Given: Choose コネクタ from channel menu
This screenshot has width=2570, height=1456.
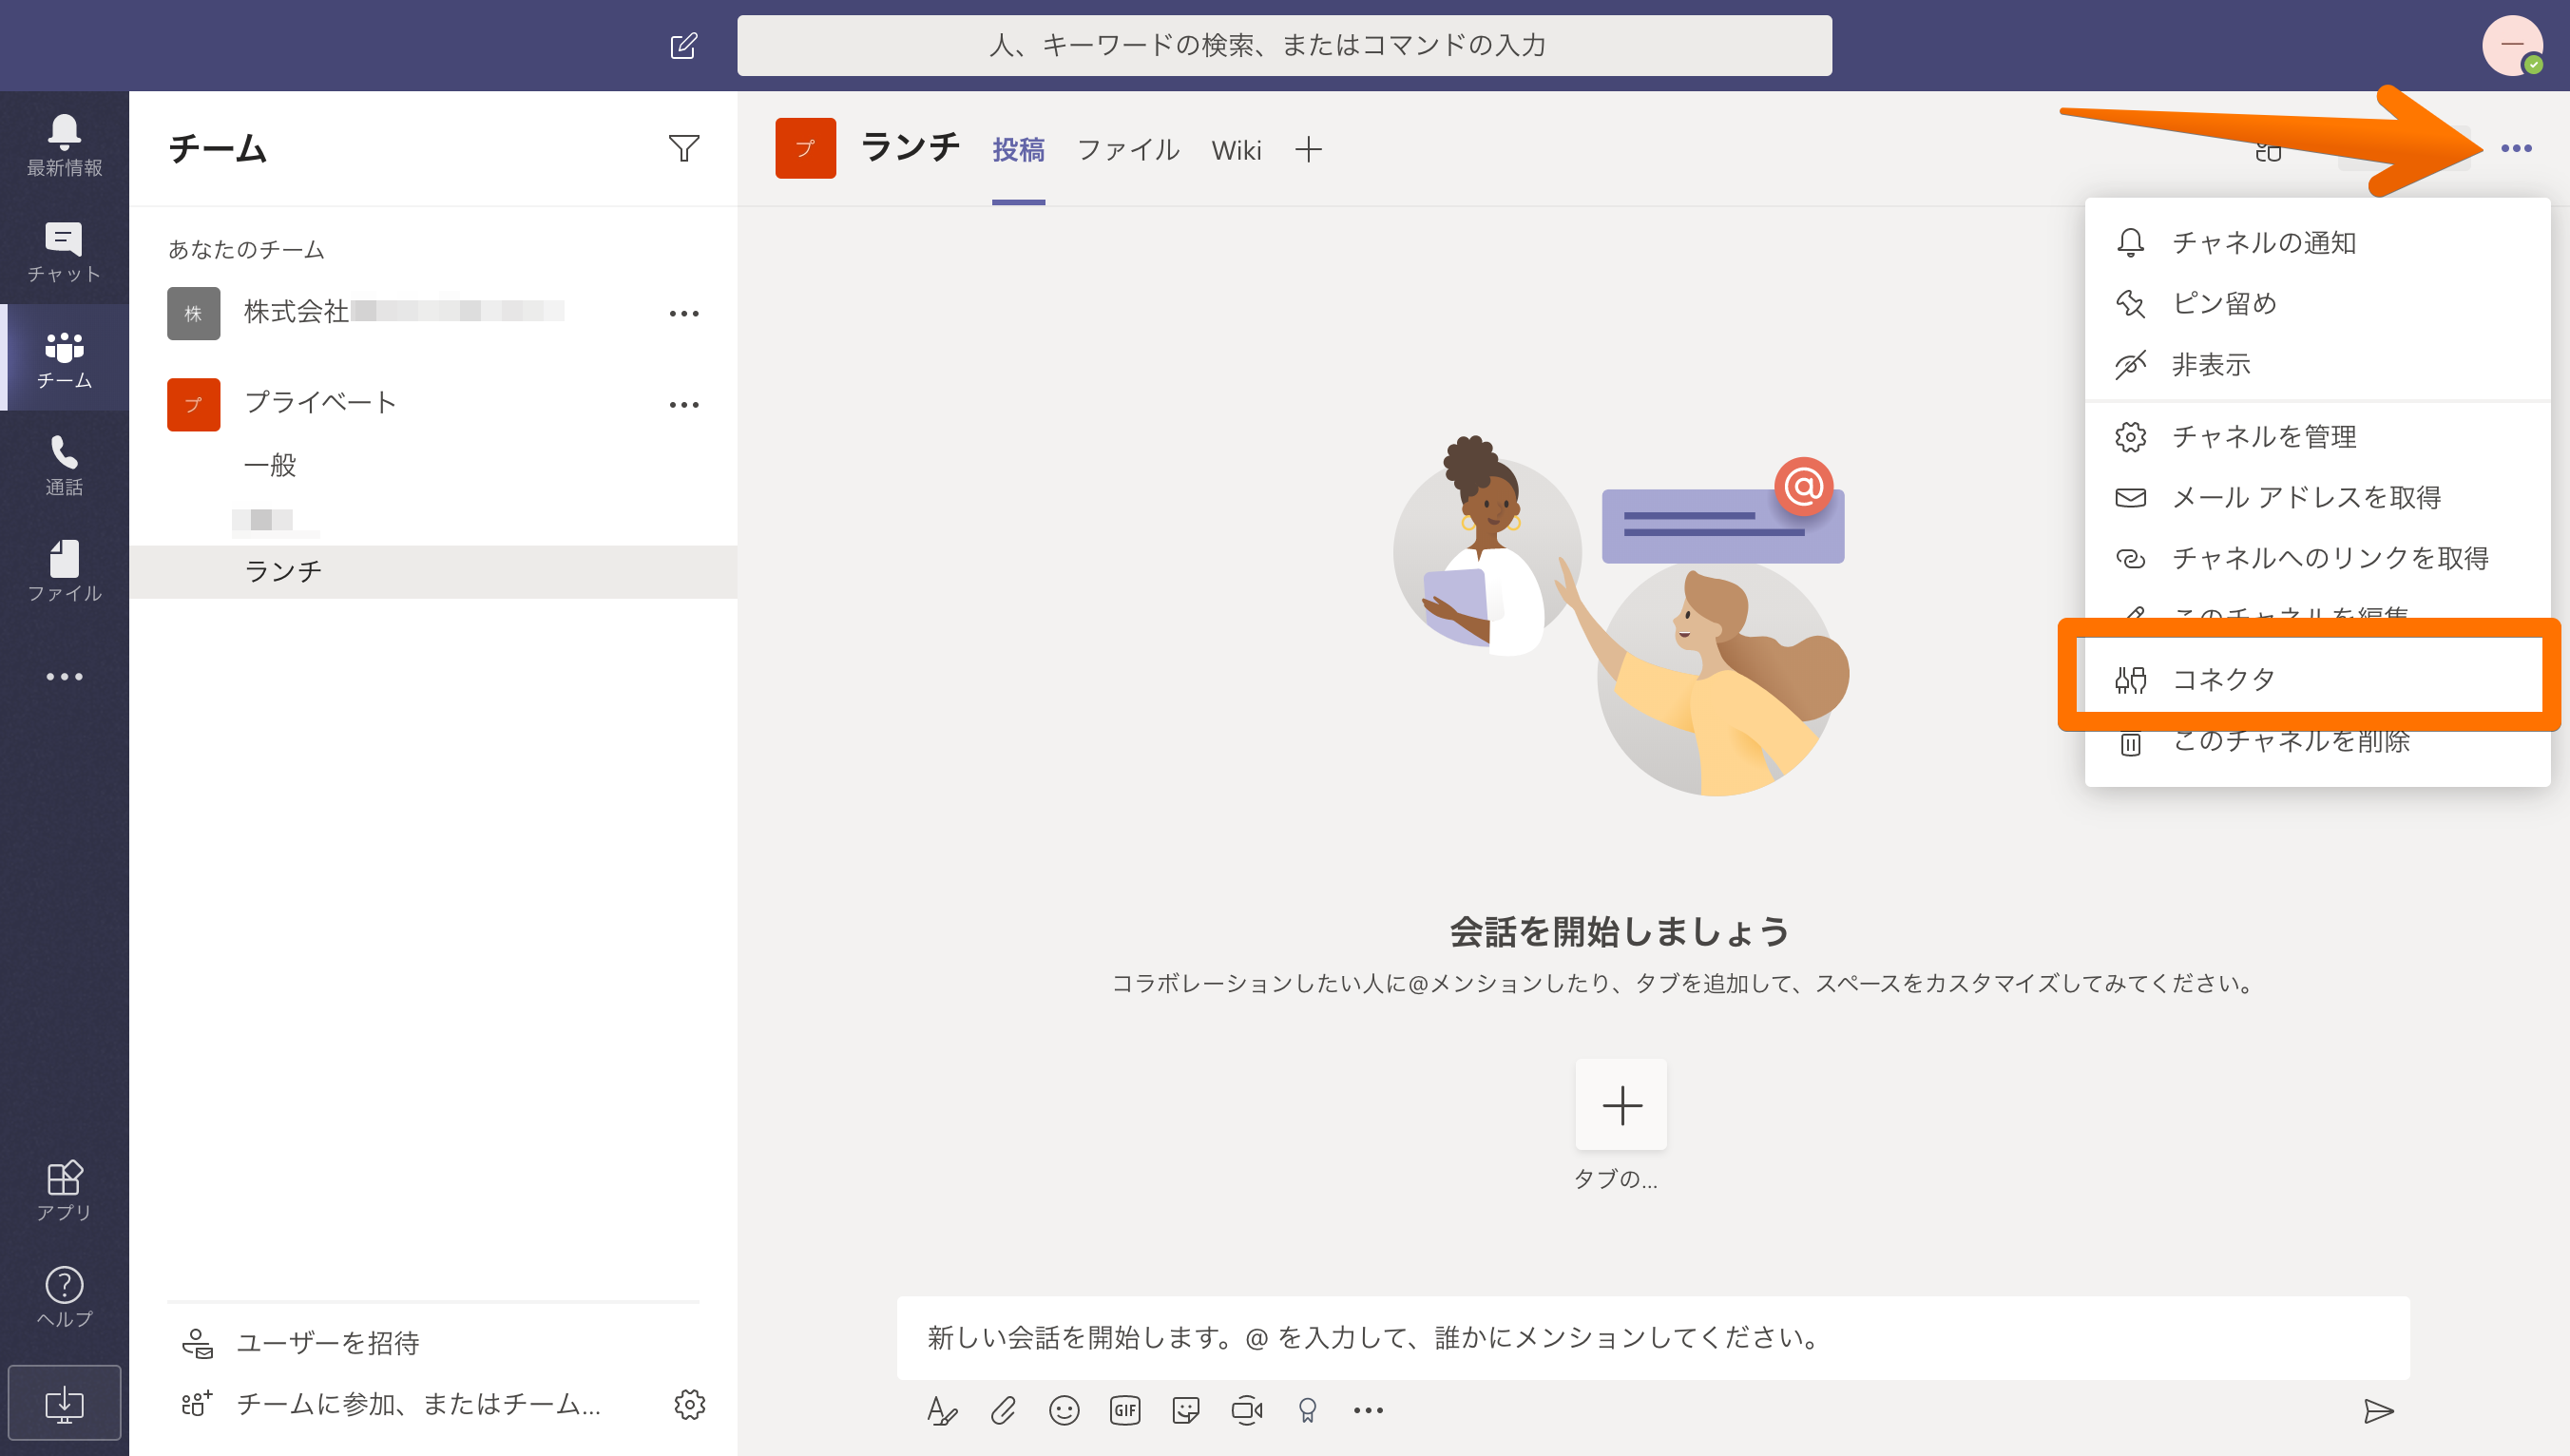Looking at the screenshot, I should (x=2223, y=680).
